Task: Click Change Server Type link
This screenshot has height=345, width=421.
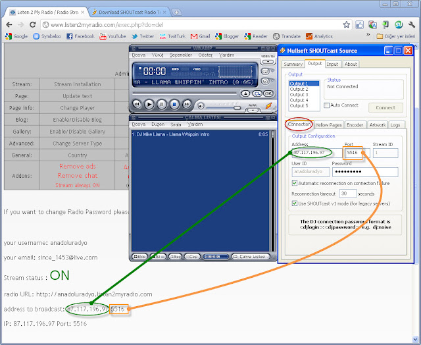Action: 78,144
